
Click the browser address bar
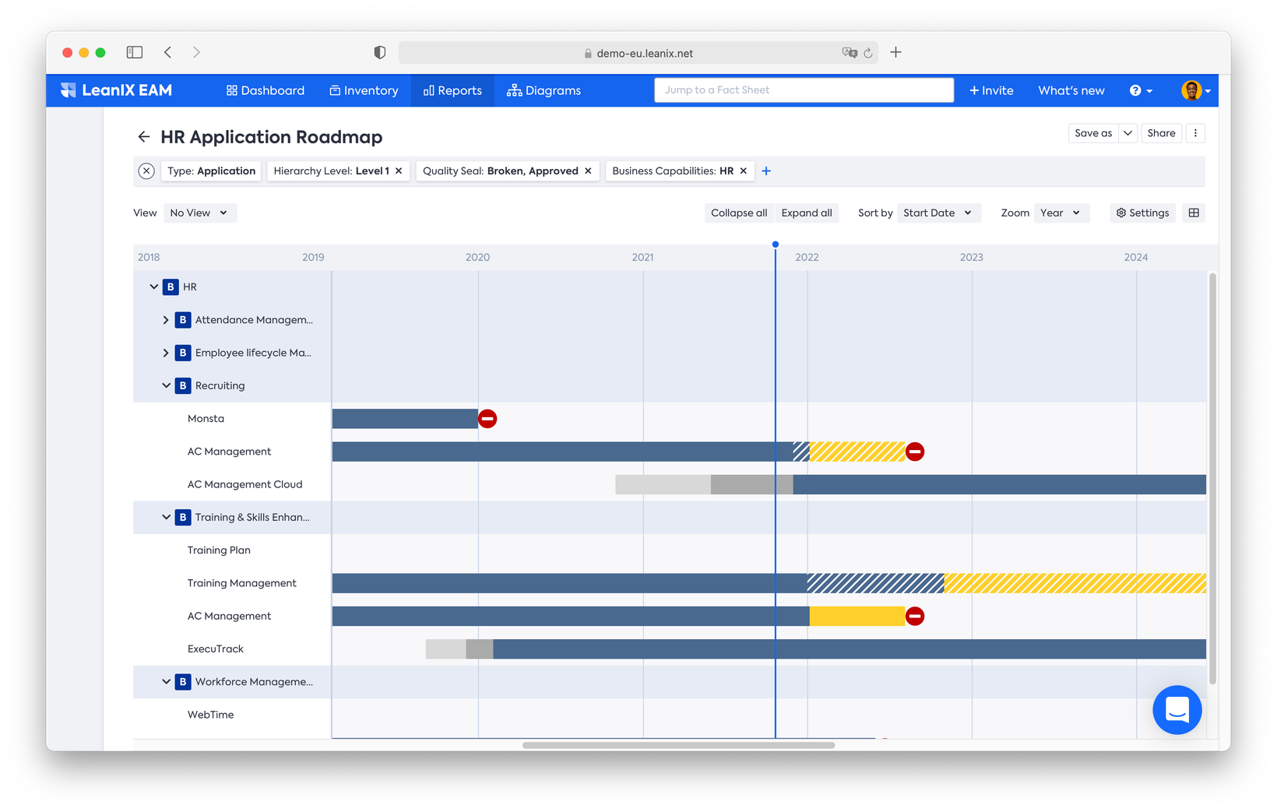[638, 53]
